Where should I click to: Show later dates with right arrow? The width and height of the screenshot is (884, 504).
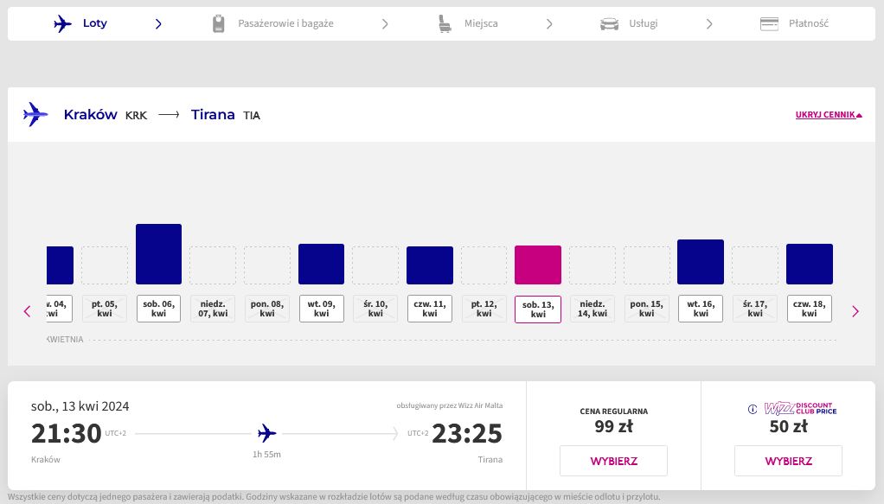coord(855,311)
